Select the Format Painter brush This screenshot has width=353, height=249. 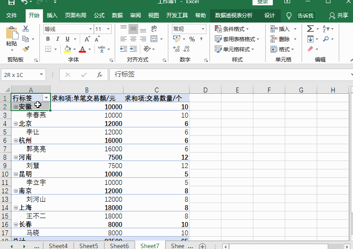point(26,49)
